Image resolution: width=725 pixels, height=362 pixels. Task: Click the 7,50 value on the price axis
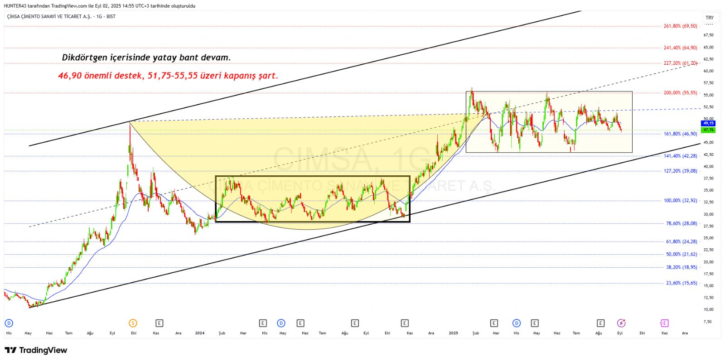point(708,322)
